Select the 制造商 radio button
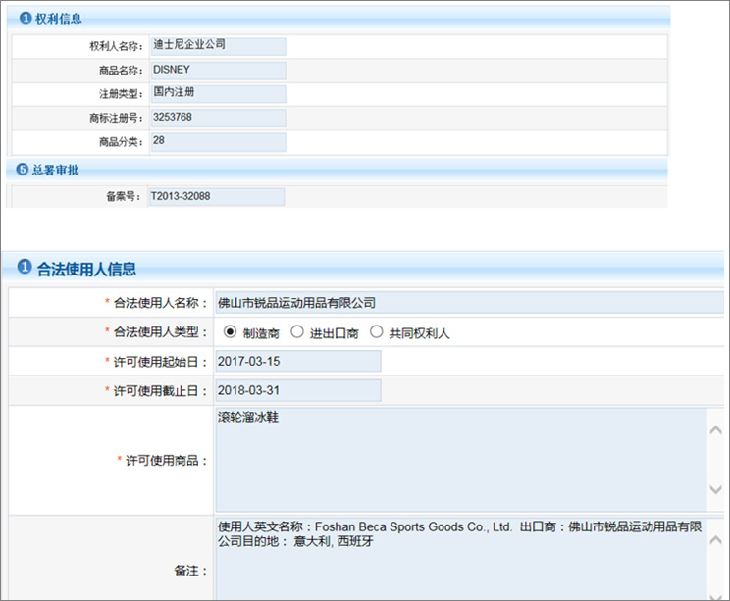 pos(230,332)
